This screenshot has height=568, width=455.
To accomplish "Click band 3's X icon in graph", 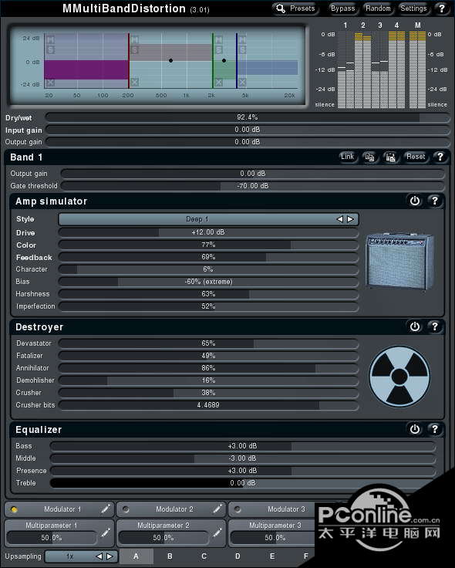I will pos(219,83).
